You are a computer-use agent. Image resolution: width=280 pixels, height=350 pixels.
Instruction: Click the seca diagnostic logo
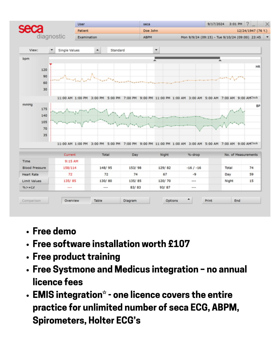pyautogui.click(x=42, y=32)
